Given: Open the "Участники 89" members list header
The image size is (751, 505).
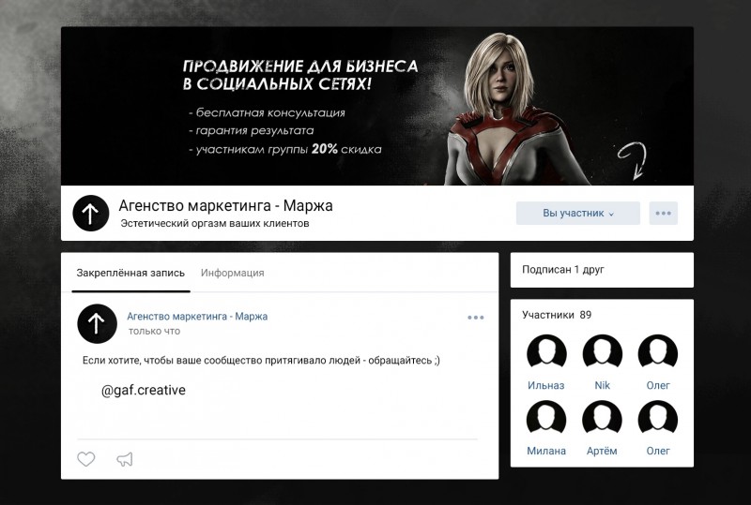Looking at the screenshot, I should pyautogui.click(x=557, y=315).
